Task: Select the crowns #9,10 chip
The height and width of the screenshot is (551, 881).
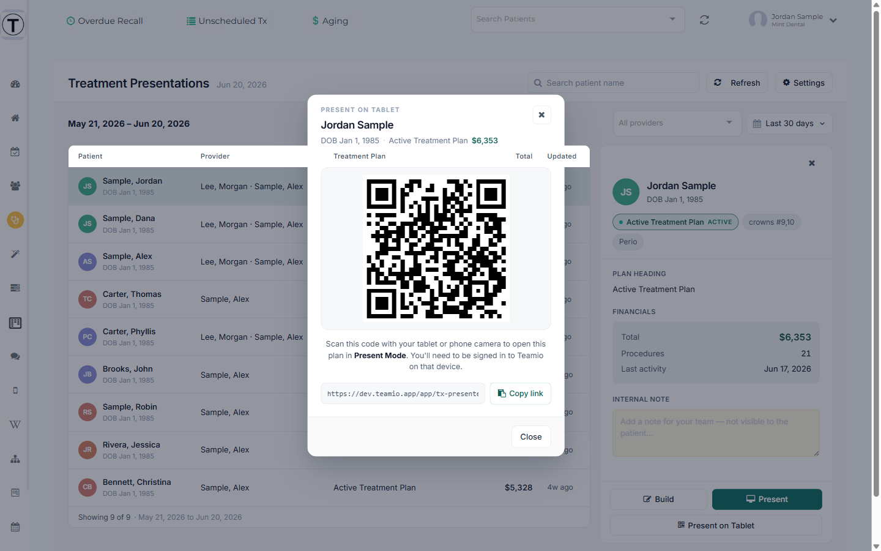Action: pos(771,222)
